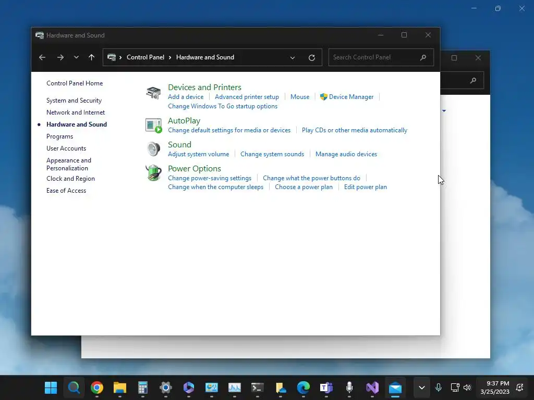Viewport: 534px width, 400px height.
Task: Click Change when the computer sleeps
Action: 215,187
